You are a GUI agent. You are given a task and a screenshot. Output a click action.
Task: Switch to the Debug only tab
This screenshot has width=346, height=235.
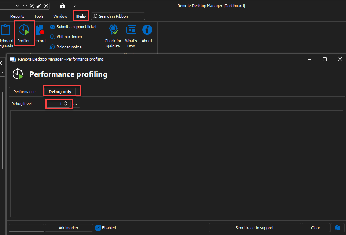coord(60,92)
